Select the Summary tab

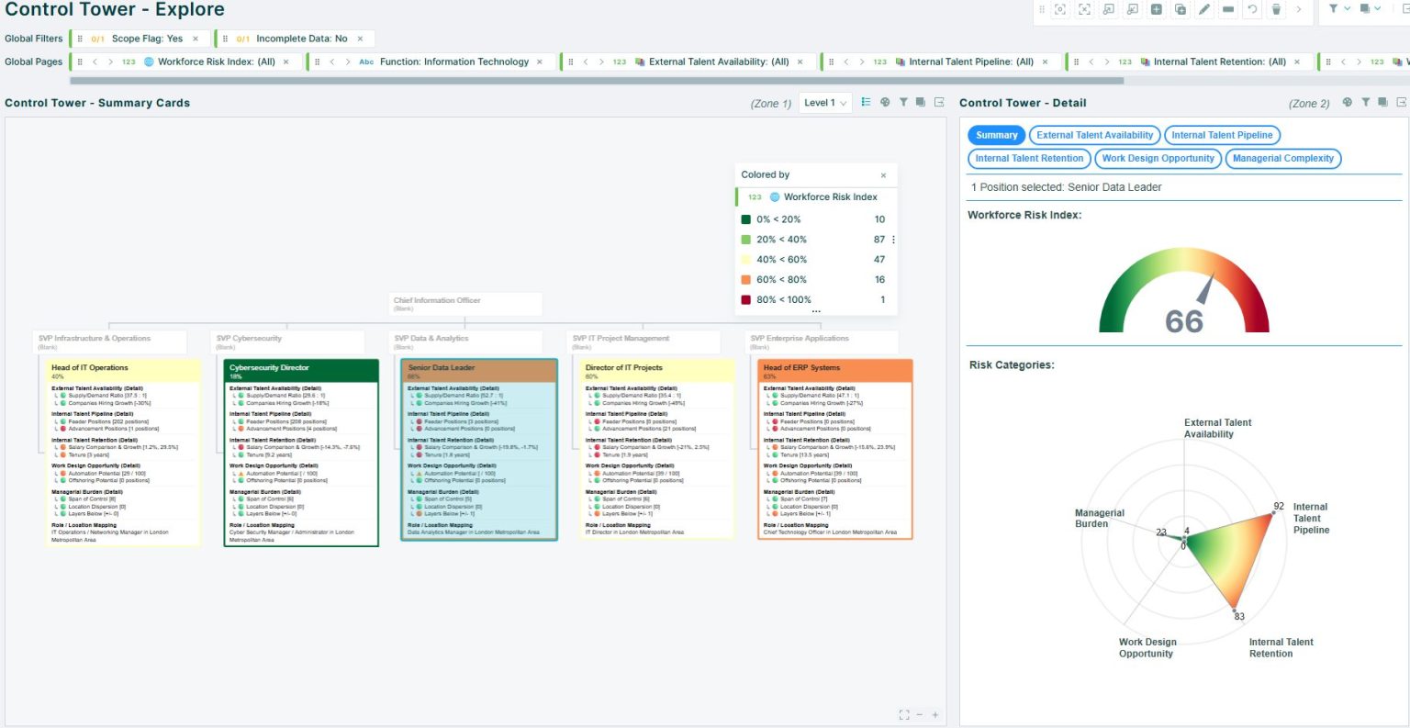(997, 135)
